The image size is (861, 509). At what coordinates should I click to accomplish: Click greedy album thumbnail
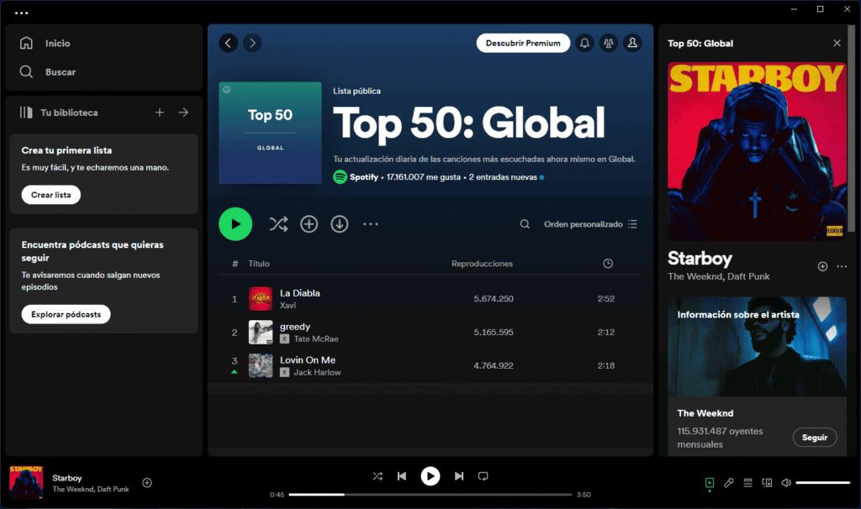pos(261,333)
